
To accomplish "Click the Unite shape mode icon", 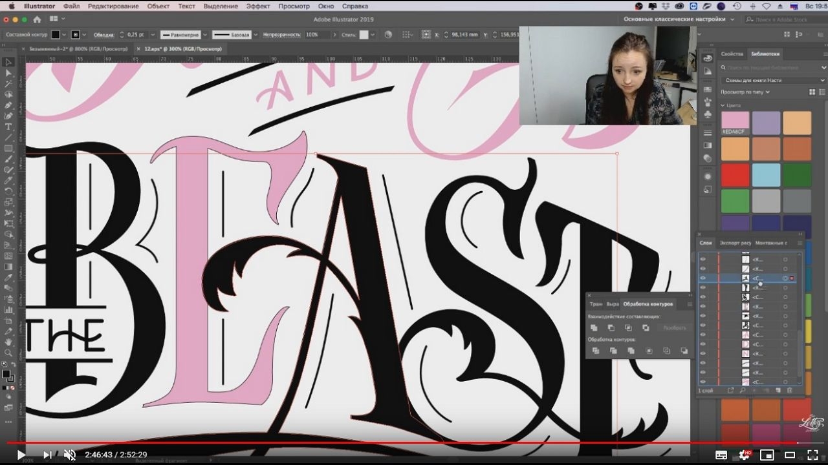I will [x=594, y=328].
